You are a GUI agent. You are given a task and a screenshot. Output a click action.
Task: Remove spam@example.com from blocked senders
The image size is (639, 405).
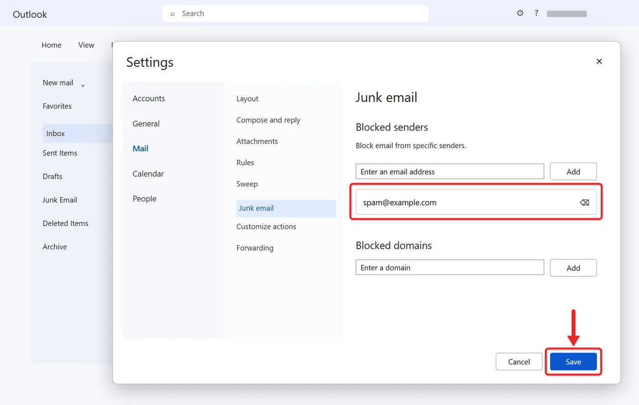584,202
